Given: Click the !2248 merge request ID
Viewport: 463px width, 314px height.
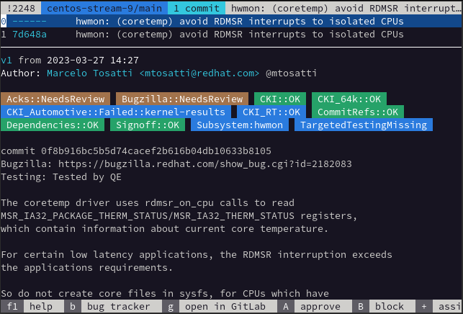Looking at the screenshot, I should 19,7.
